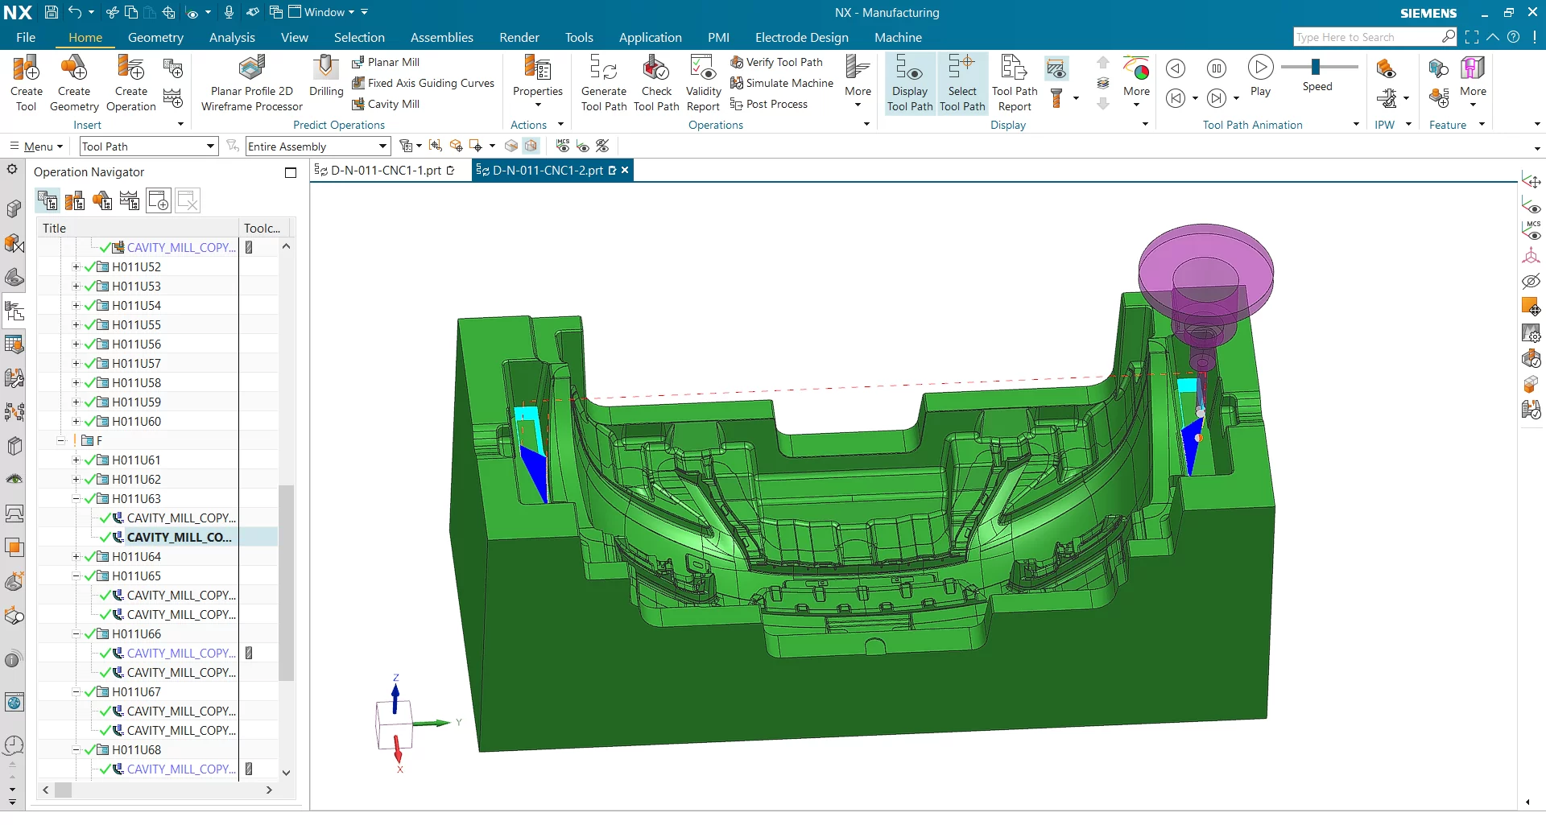Toggle Select Tool Path
The image size is (1546, 825).
pos(962,83)
